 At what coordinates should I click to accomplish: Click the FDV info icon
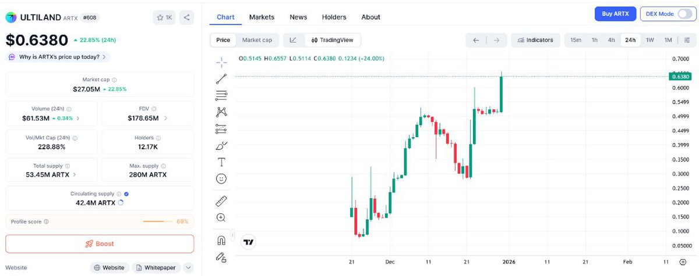pos(154,109)
